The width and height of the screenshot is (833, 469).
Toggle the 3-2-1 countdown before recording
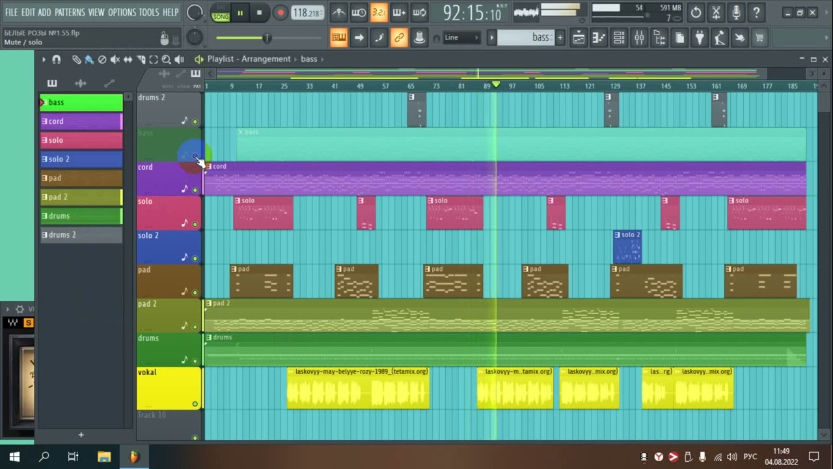pos(379,12)
